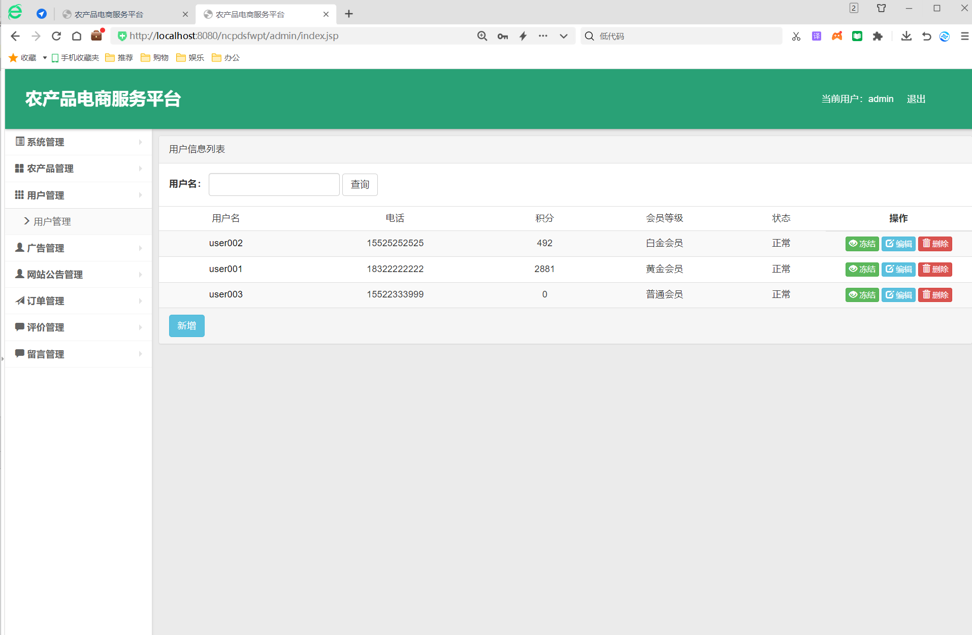Close the first browser tab
The width and height of the screenshot is (972, 635).
point(185,14)
